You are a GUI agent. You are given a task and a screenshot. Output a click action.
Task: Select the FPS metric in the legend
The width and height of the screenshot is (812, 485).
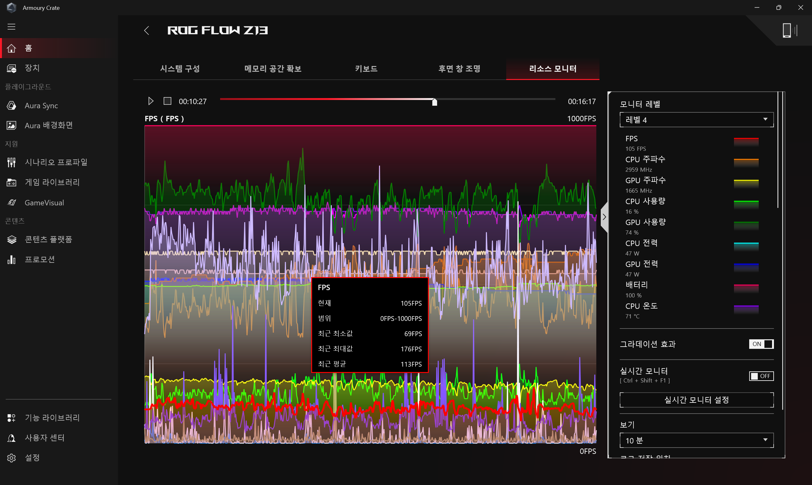tap(632, 139)
